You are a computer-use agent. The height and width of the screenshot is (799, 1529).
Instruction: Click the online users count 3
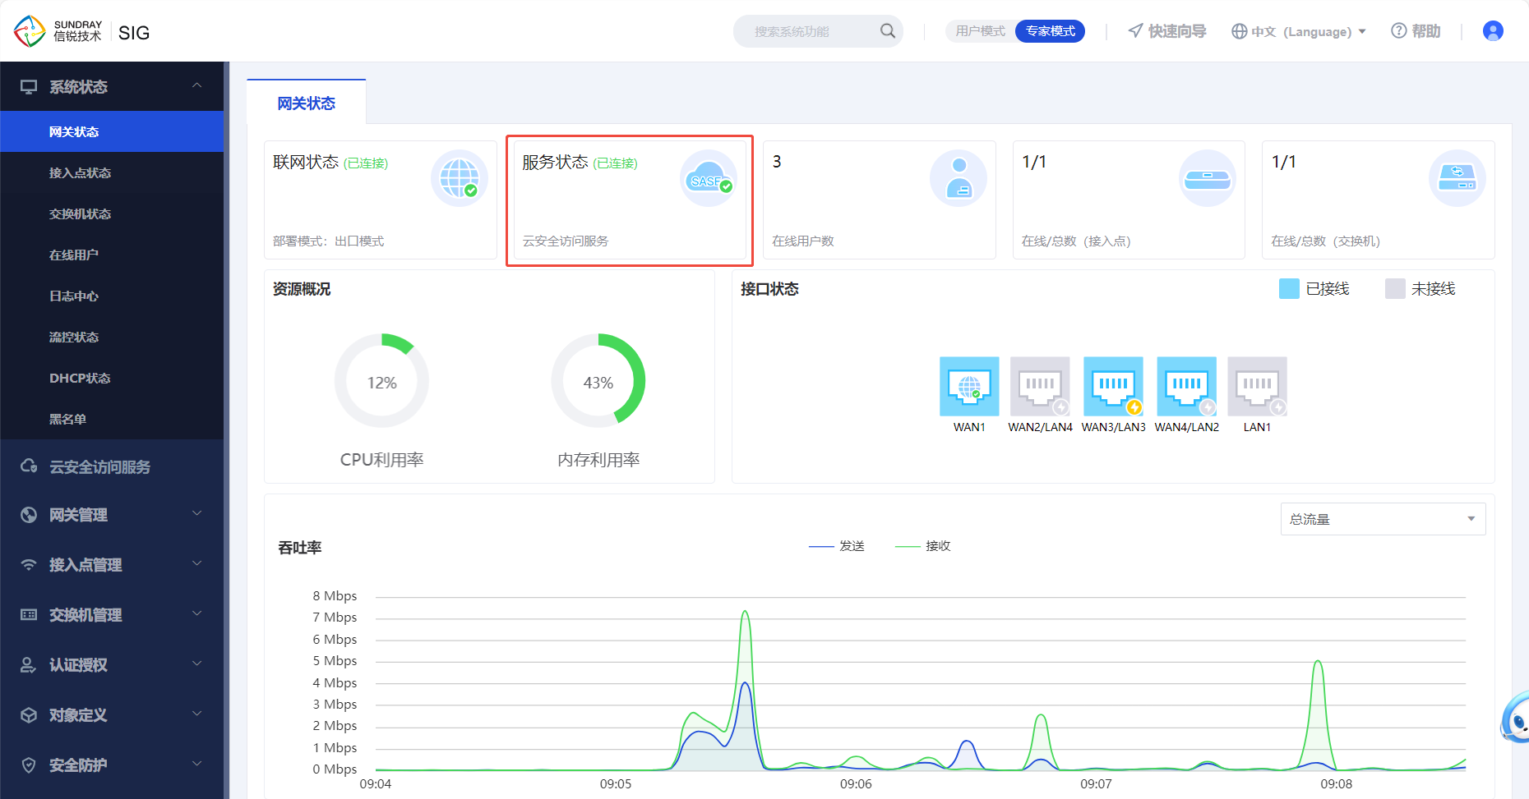[x=777, y=162]
